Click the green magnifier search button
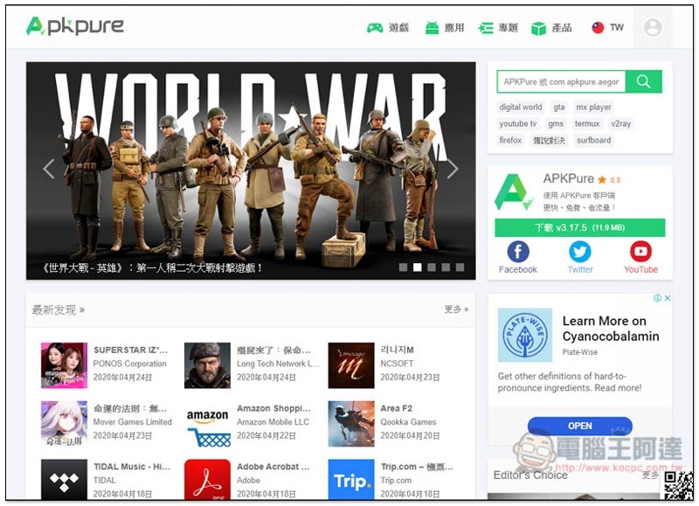The image size is (699, 506). click(x=643, y=81)
